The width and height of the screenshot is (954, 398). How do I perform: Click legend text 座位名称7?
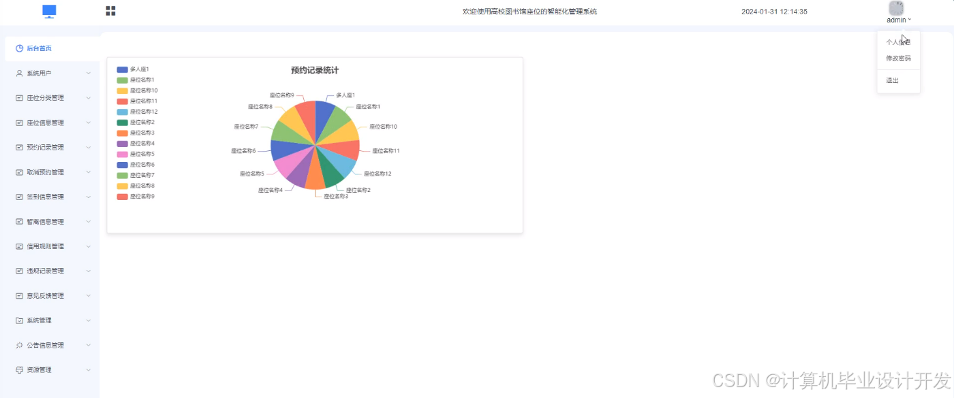click(142, 175)
